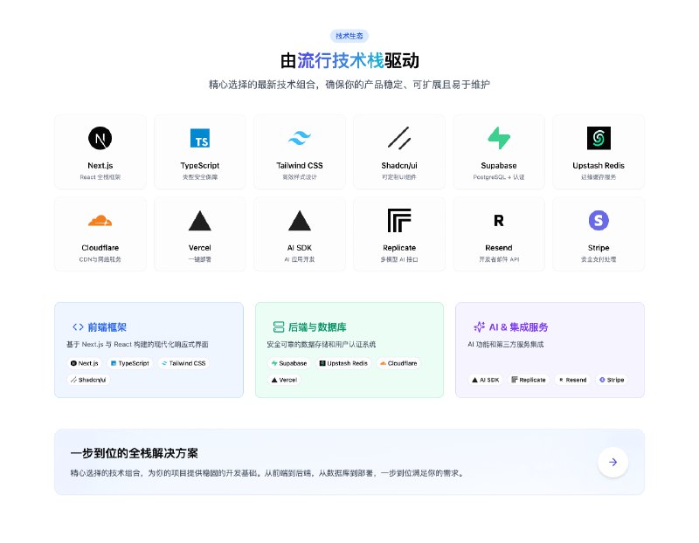
Task: Select the Replicate tag in the AI & 集成服务 card
Action: 529,380
